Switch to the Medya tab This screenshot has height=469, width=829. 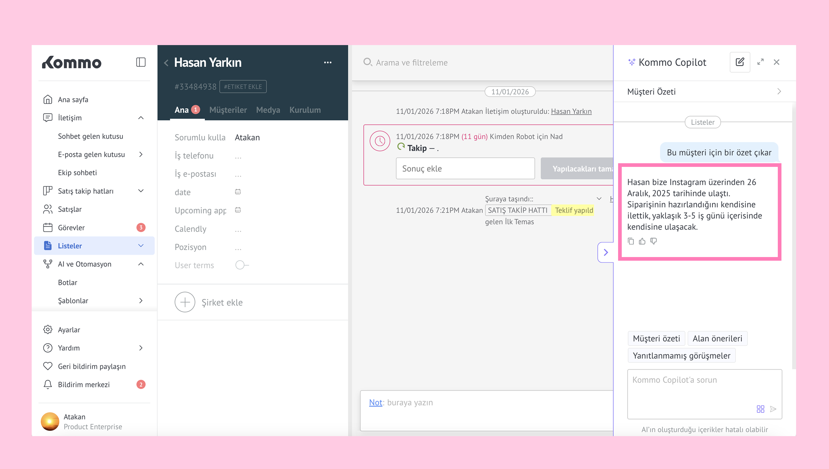268,110
